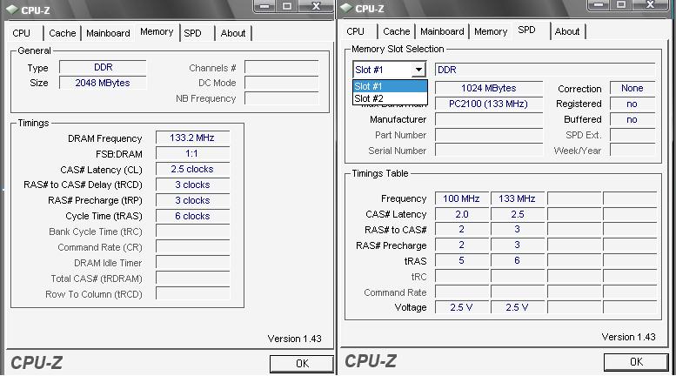Open the About tab in right CPU-Z window
Viewport: 676px width, 376px height.
tap(567, 31)
